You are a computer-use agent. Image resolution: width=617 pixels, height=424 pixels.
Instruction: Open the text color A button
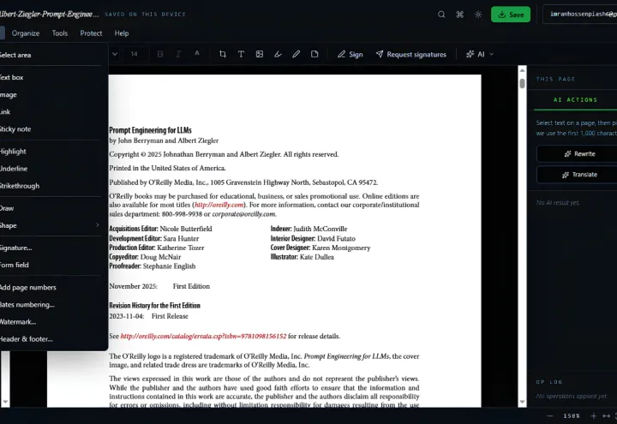pos(197,54)
